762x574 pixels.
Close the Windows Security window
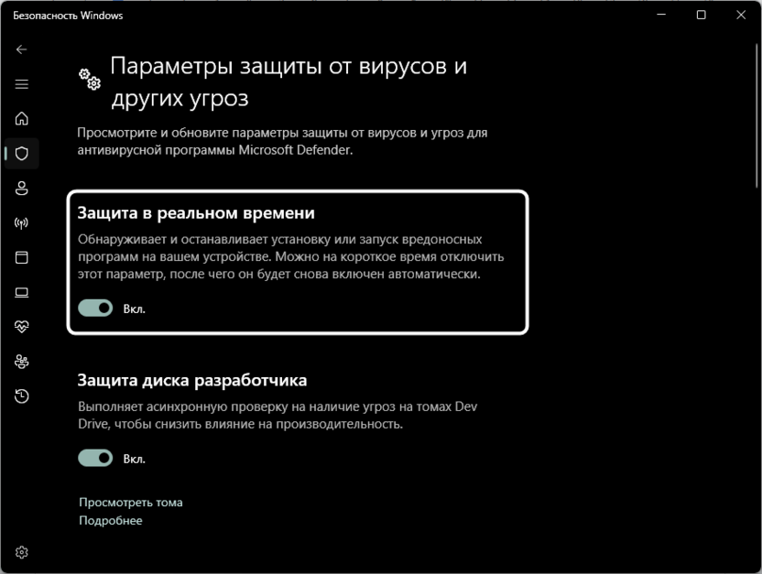click(x=741, y=15)
